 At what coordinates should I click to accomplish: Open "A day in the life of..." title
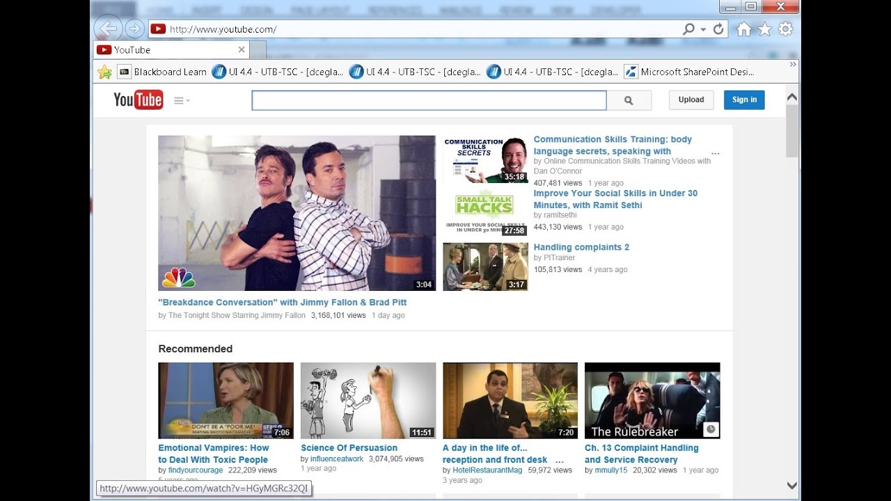[x=495, y=454]
